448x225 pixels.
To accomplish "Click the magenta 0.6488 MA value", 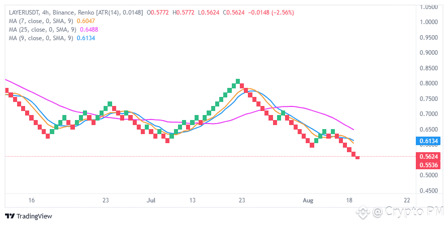I will coord(89,30).
